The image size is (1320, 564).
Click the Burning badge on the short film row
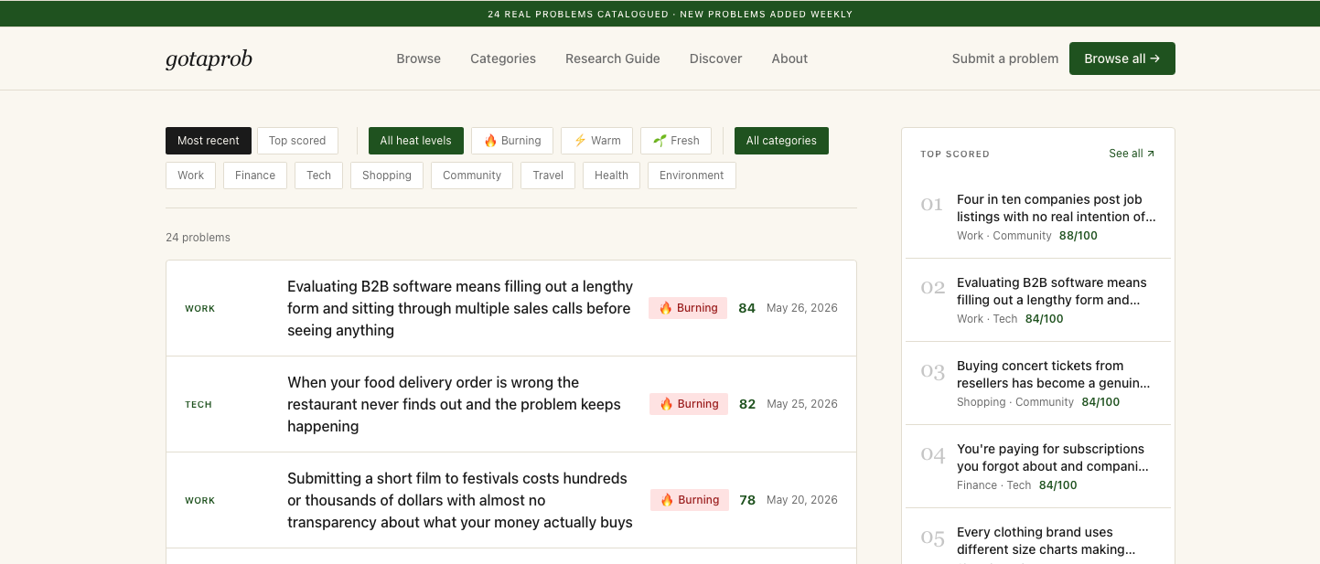[x=690, y=500]
